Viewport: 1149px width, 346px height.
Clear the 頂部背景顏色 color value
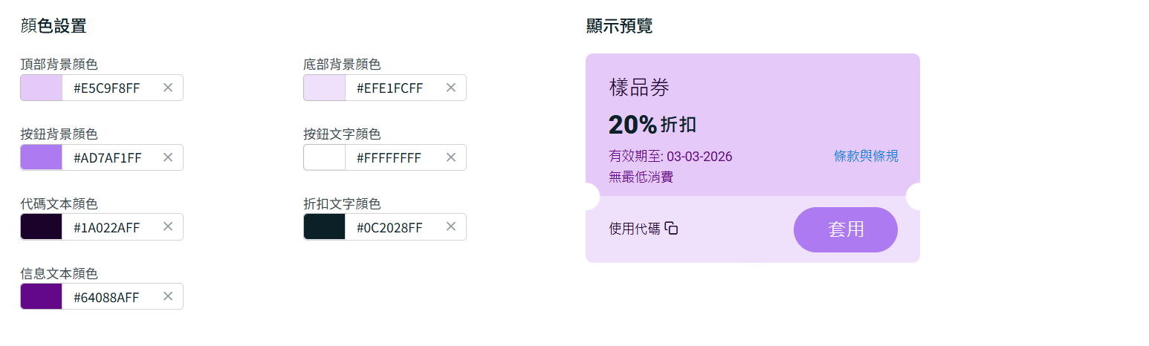168,88
